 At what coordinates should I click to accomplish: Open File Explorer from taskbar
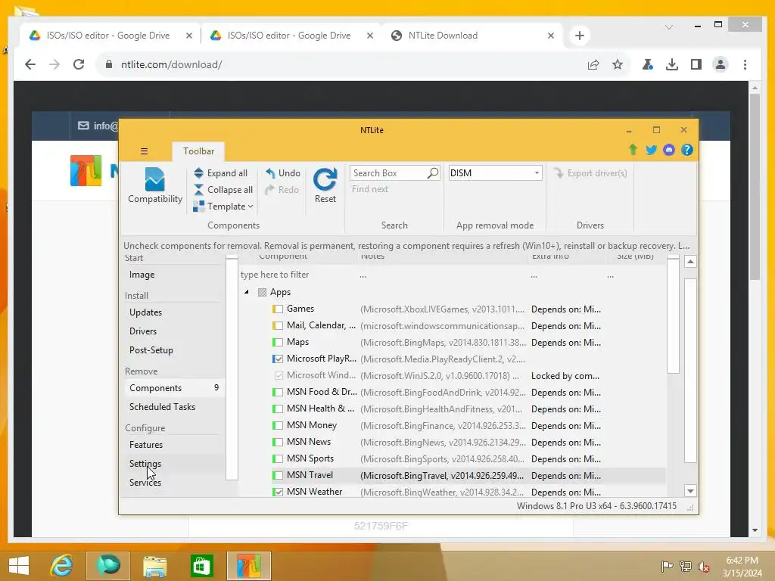pyautogui.click(x=154, y=566)
